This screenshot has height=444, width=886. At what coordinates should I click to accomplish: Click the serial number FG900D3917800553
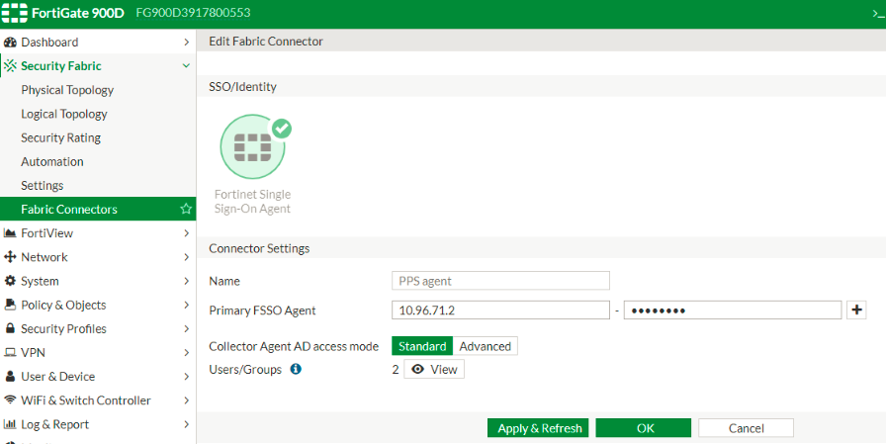click(193, 13)
